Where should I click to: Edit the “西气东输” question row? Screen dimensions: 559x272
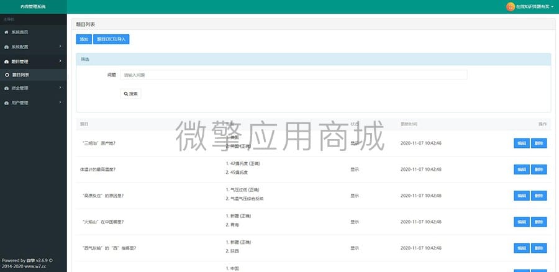[x=522, y=248]
